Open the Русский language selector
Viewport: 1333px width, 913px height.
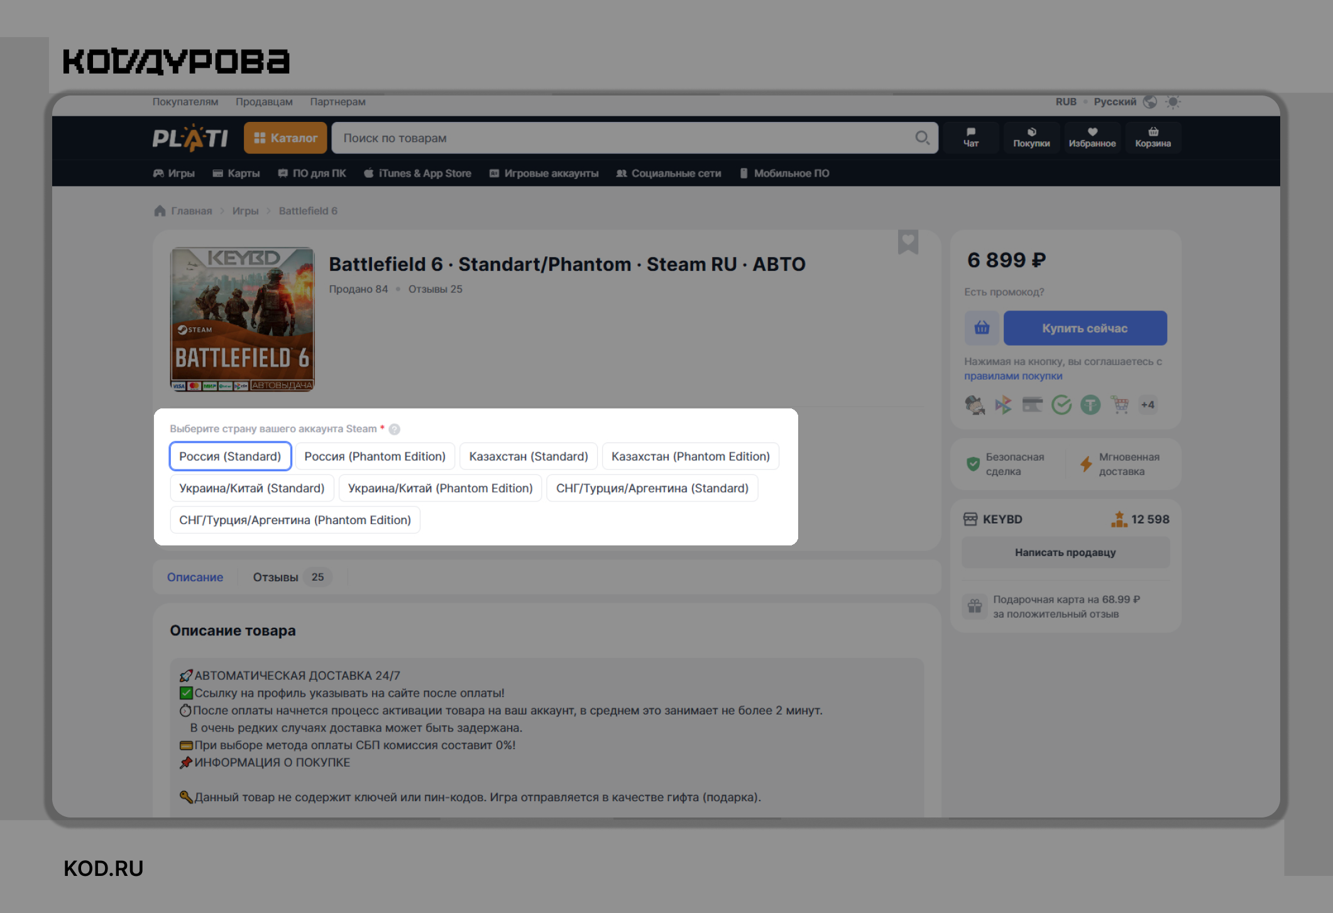pyautogui.click(x=1115, y=102)
